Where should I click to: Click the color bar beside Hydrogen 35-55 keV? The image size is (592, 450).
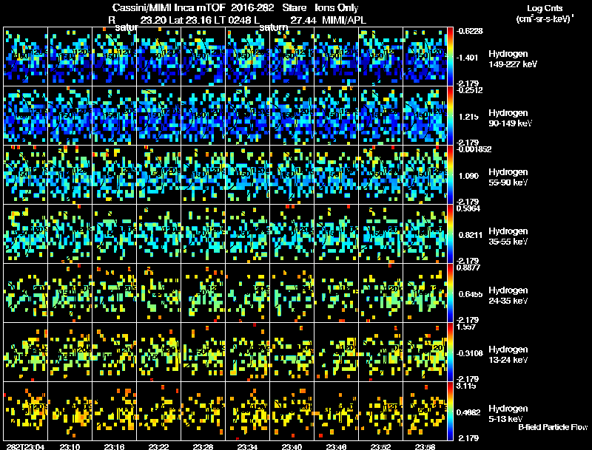coord(450,234)
